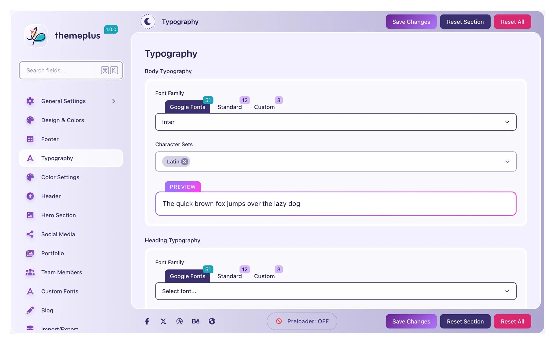Switch to Custom tab in Heading Typography
555x344 pixels.
click(x=264, y=276)
